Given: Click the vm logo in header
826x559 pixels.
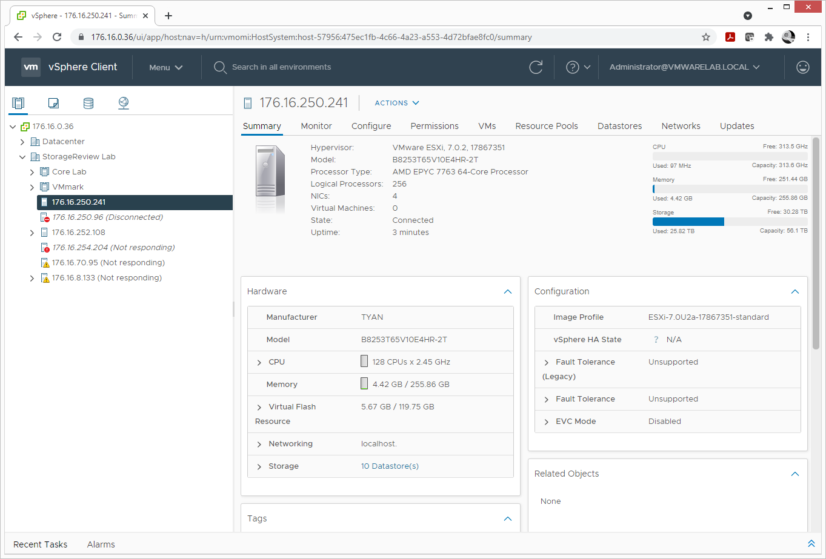Looking at the screenshot, I should (31, 67).
